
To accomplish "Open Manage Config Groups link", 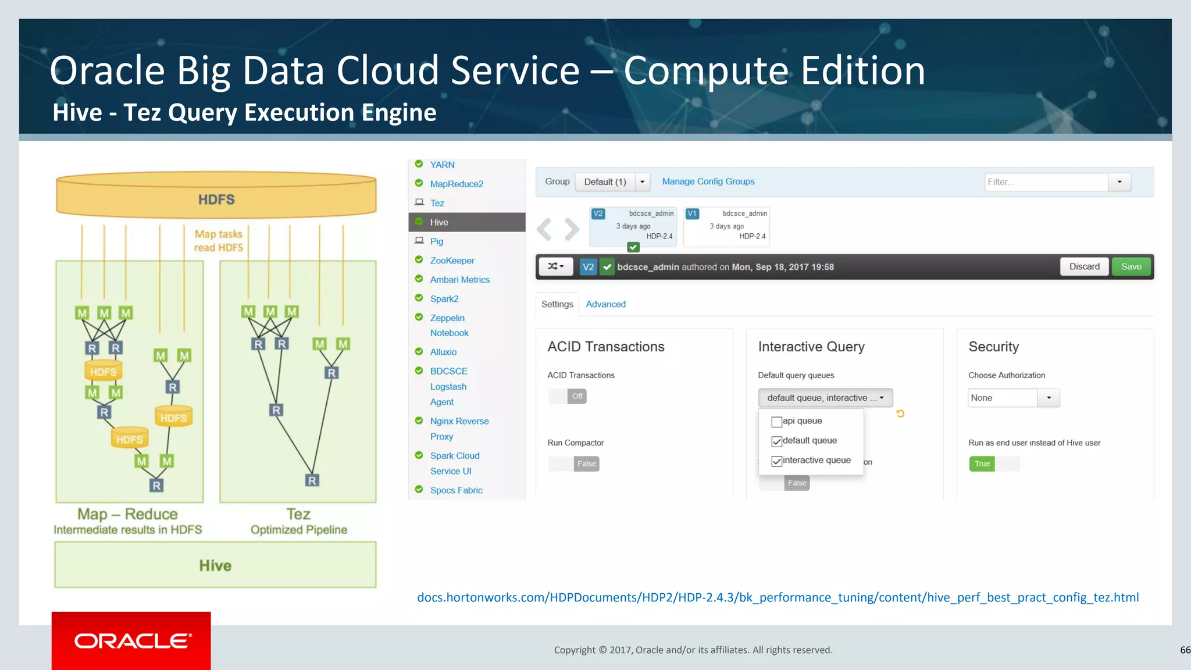I will pos(708,181).
